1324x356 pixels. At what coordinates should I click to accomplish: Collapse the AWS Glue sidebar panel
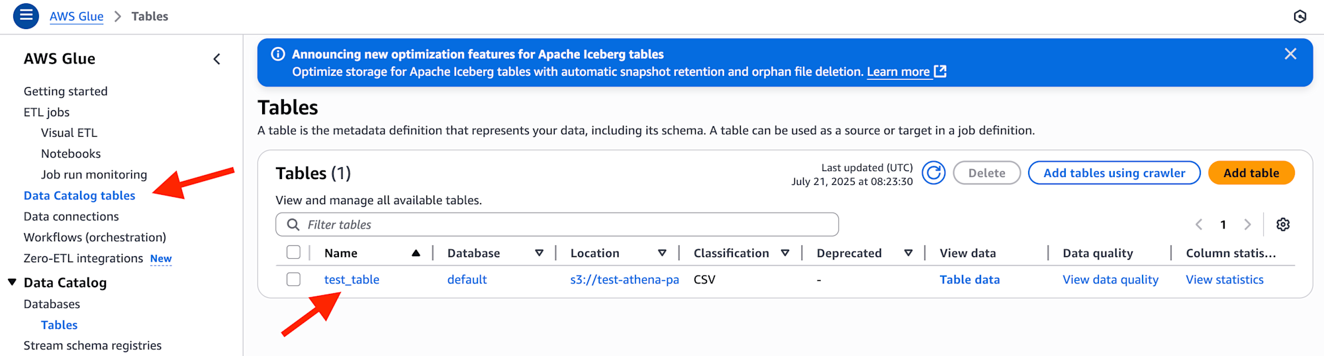(x=216, y=59)
